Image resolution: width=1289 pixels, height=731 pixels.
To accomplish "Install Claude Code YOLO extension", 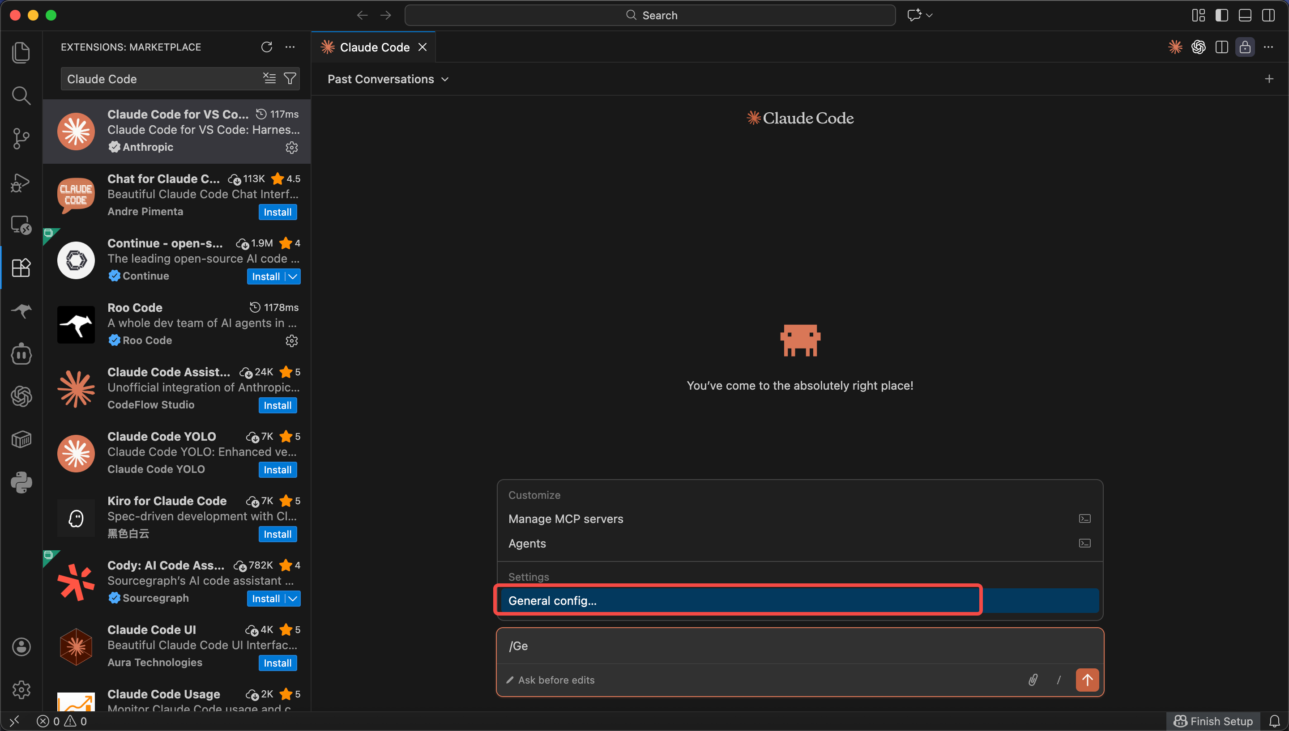I will (x=277, y=470).
